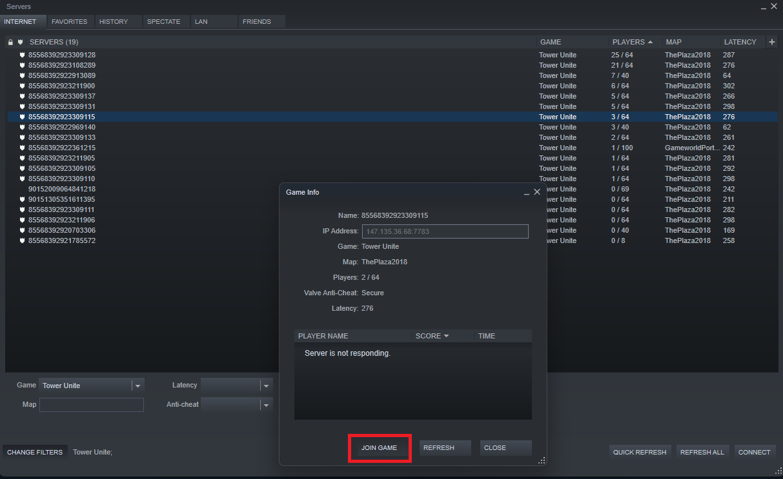Sort player list by Score column
The width and height of the screenshot is (783, 479).
(443, 336)
